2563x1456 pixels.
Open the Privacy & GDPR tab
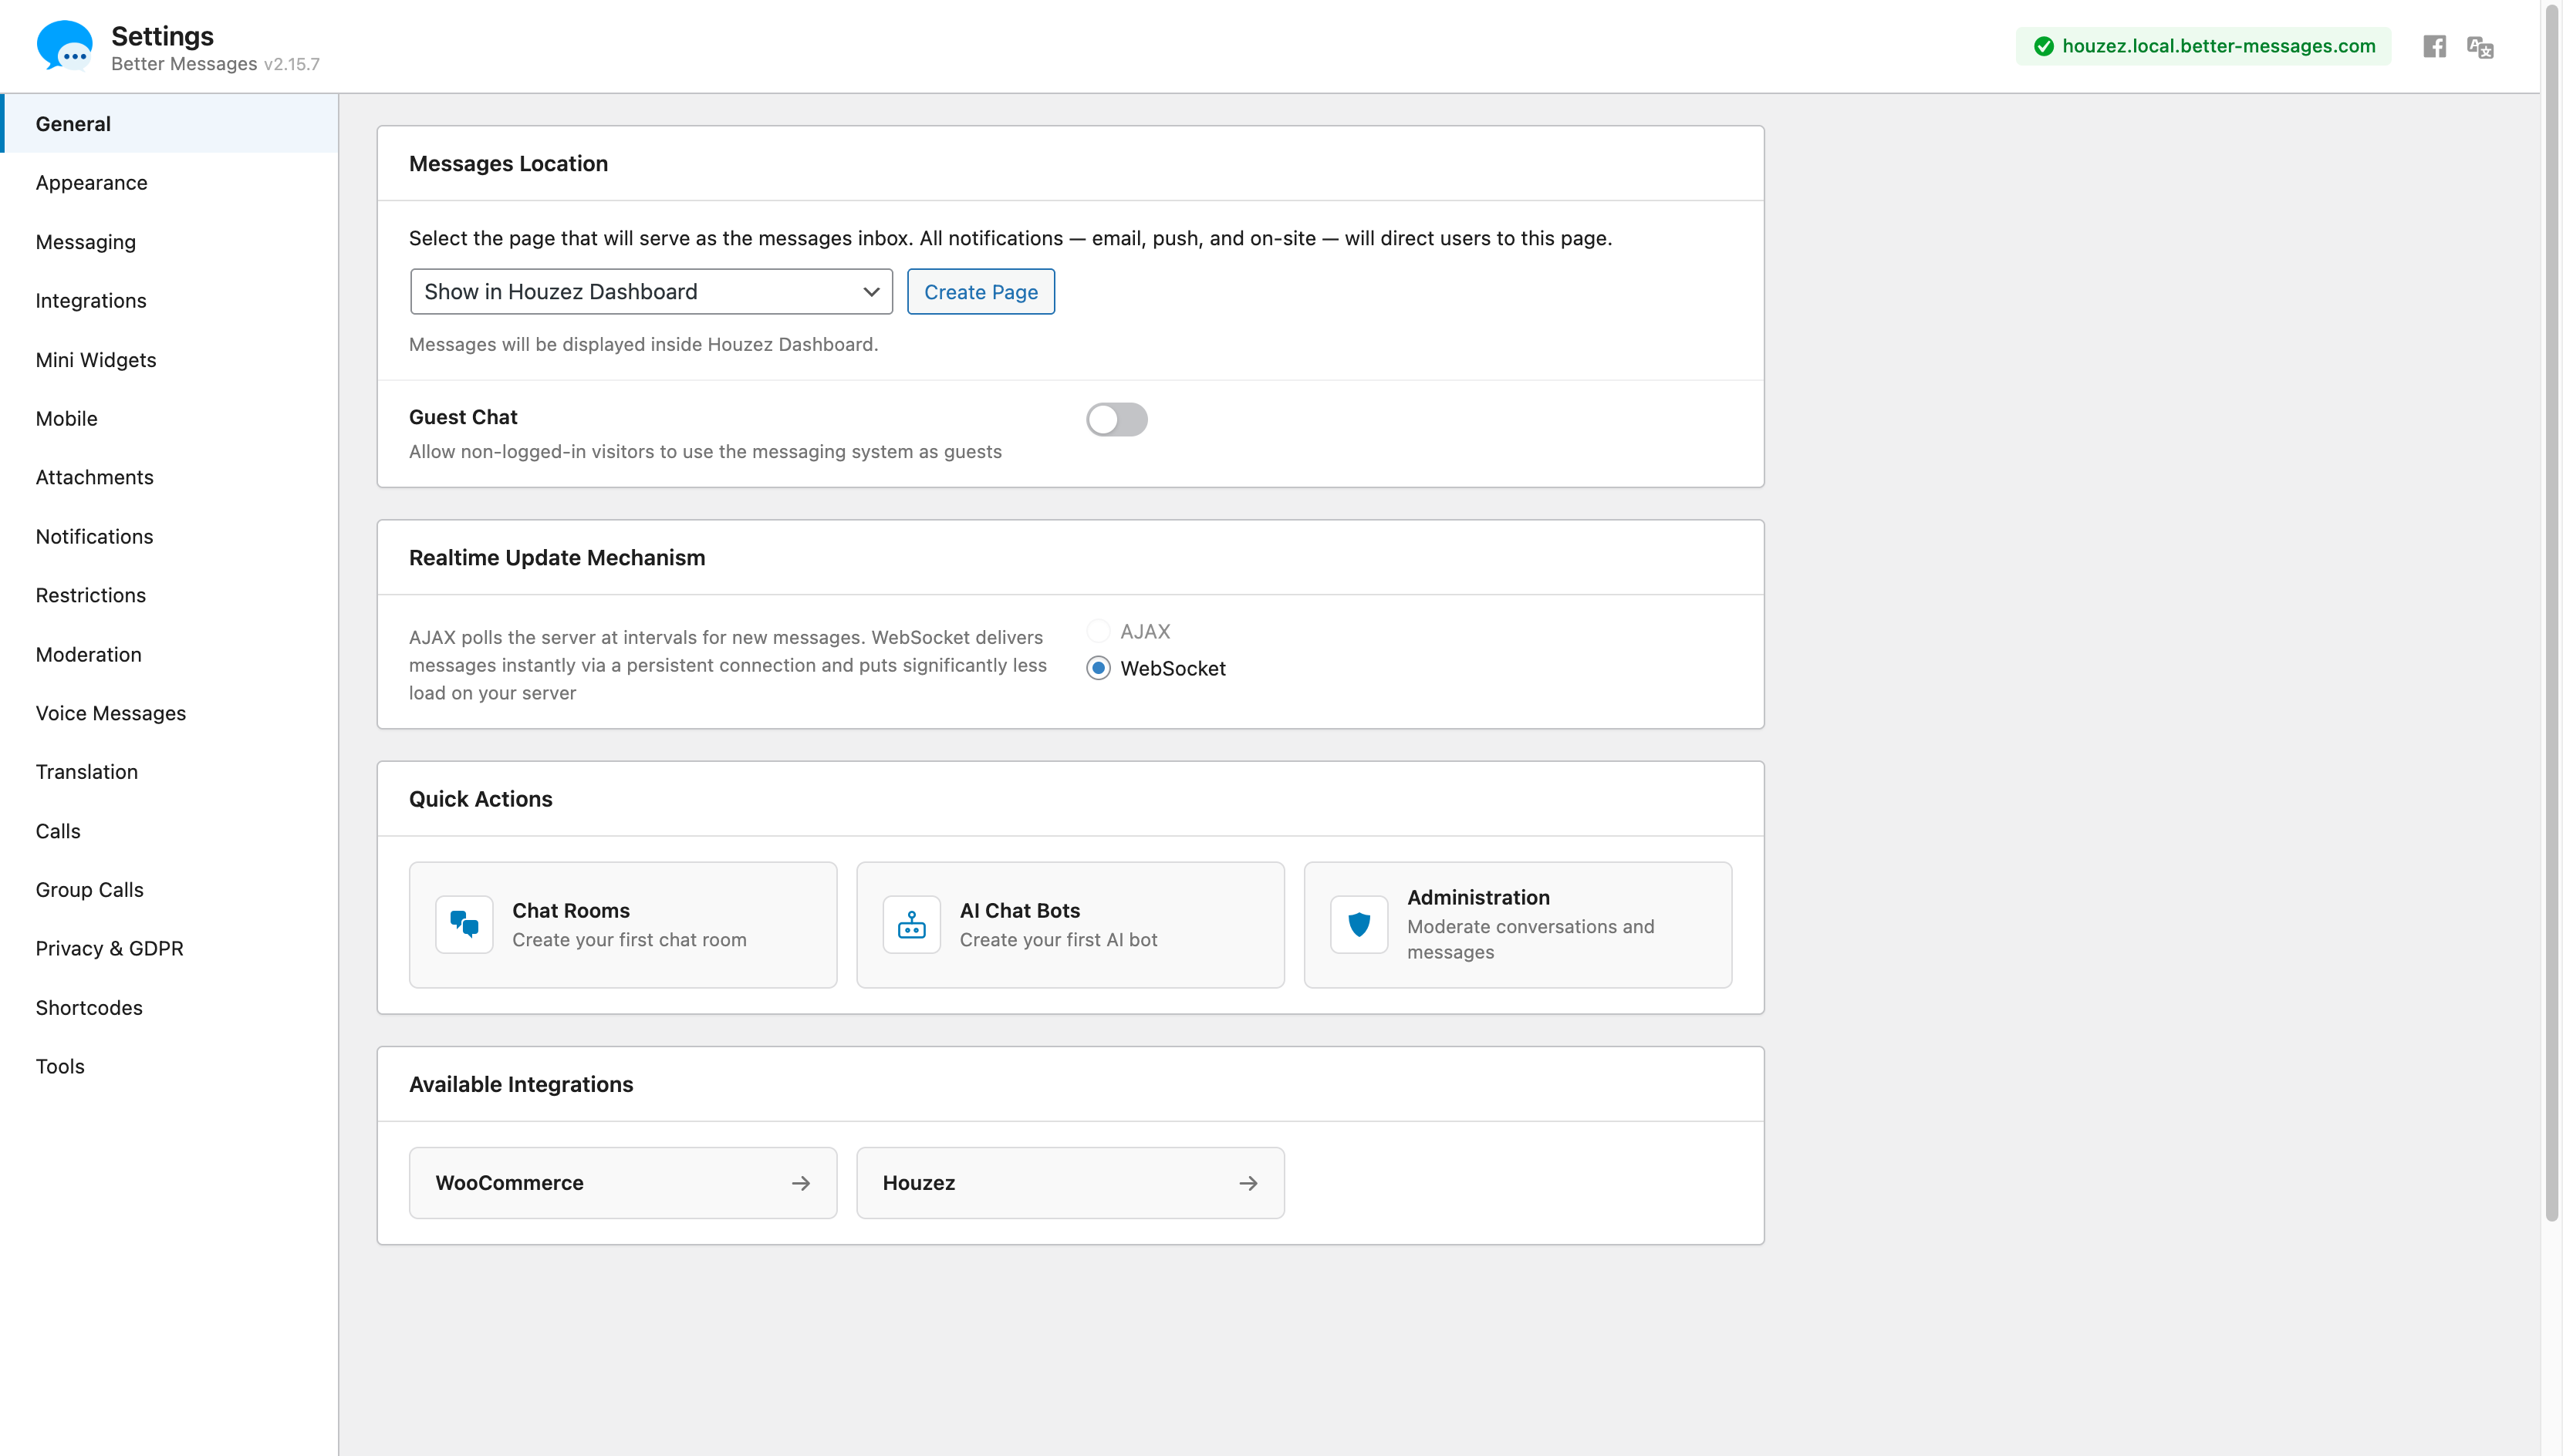[x=170, y=948]
